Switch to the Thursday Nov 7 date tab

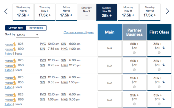click(x=45, y=12)
